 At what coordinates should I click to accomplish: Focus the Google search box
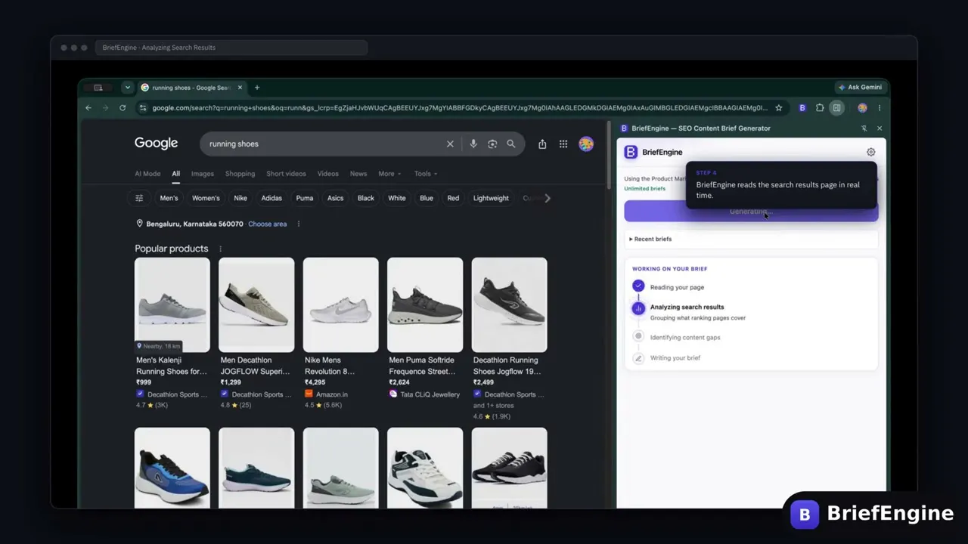(x=325, y=144)
